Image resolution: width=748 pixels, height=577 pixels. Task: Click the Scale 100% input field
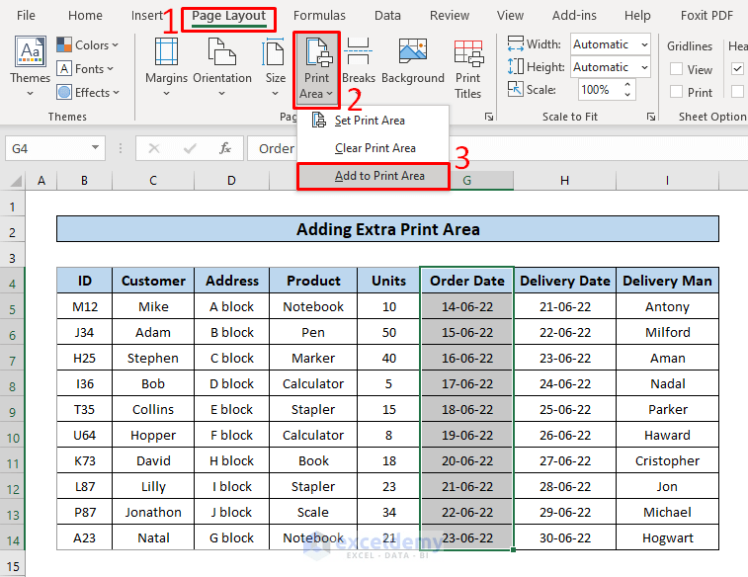(x=601, y=90)
